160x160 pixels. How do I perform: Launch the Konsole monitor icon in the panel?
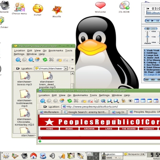click(x=24, y=156)
